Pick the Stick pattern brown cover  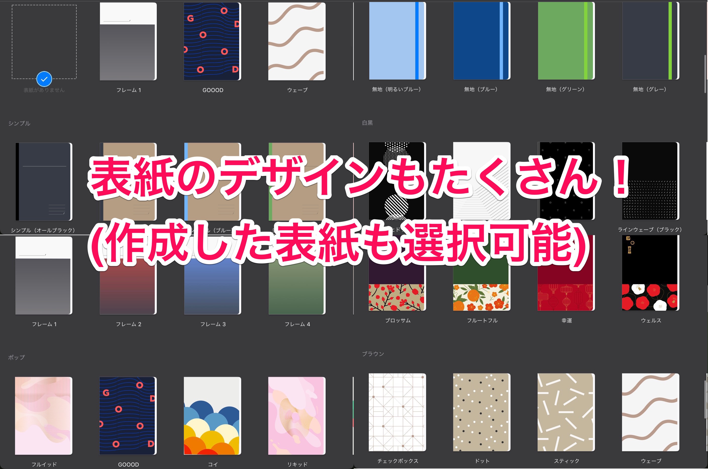coord(566,412)
